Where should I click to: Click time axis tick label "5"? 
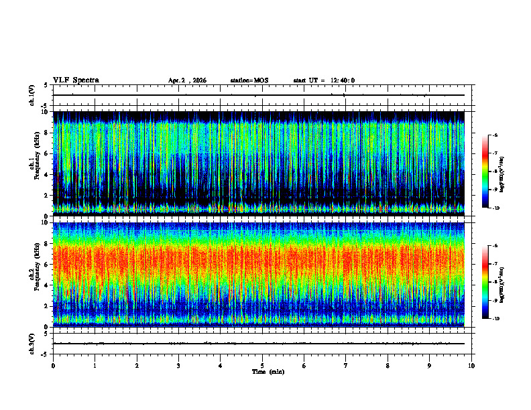[x=262, y=366]
